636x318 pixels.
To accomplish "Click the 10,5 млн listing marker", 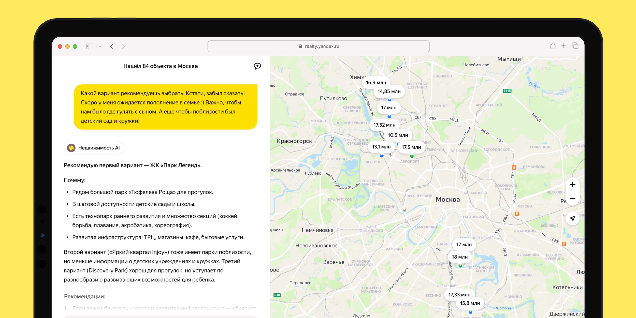I will 398,135.
